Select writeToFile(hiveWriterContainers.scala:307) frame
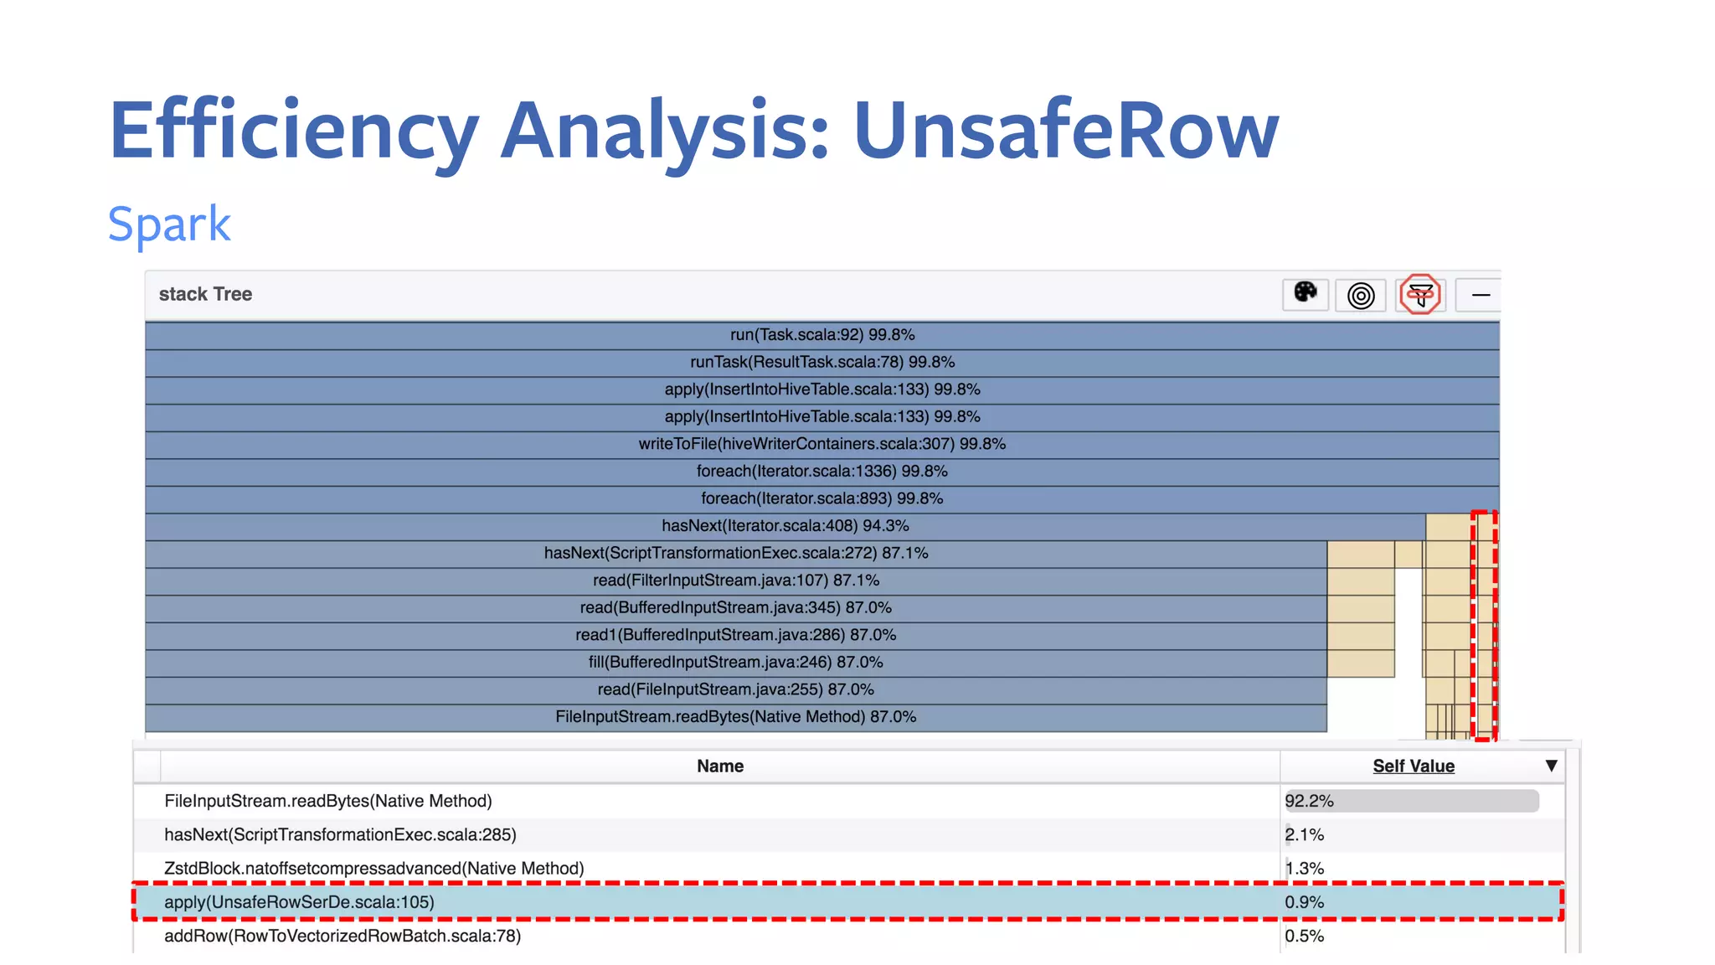Image resolution: width=1715 pixels, height=965 pixels. pos(822,444)
